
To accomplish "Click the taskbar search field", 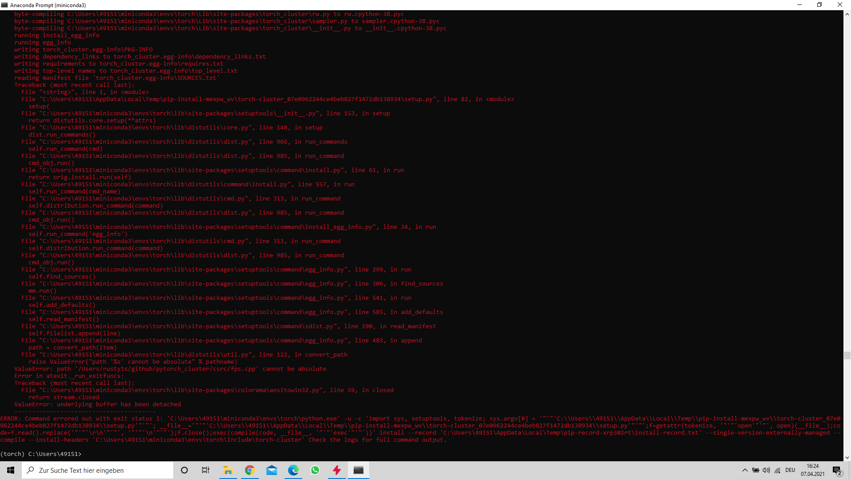I will [98, 470].
